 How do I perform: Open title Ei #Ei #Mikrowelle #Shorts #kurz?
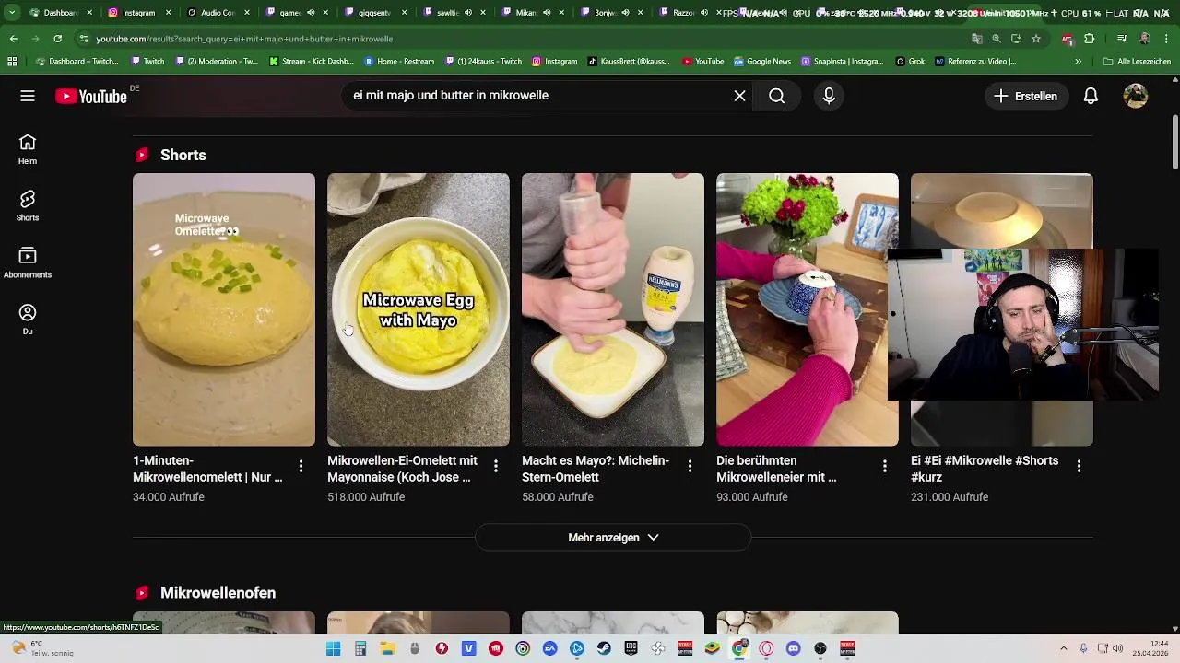(x=985, y=469)
